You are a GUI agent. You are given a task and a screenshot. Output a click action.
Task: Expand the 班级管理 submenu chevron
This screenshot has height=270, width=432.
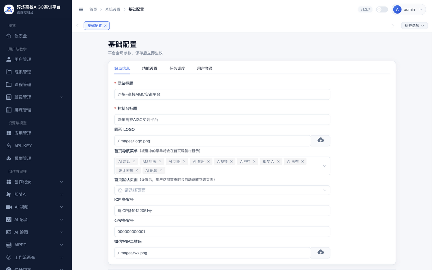pyautogui.click(x=61, y=97)
